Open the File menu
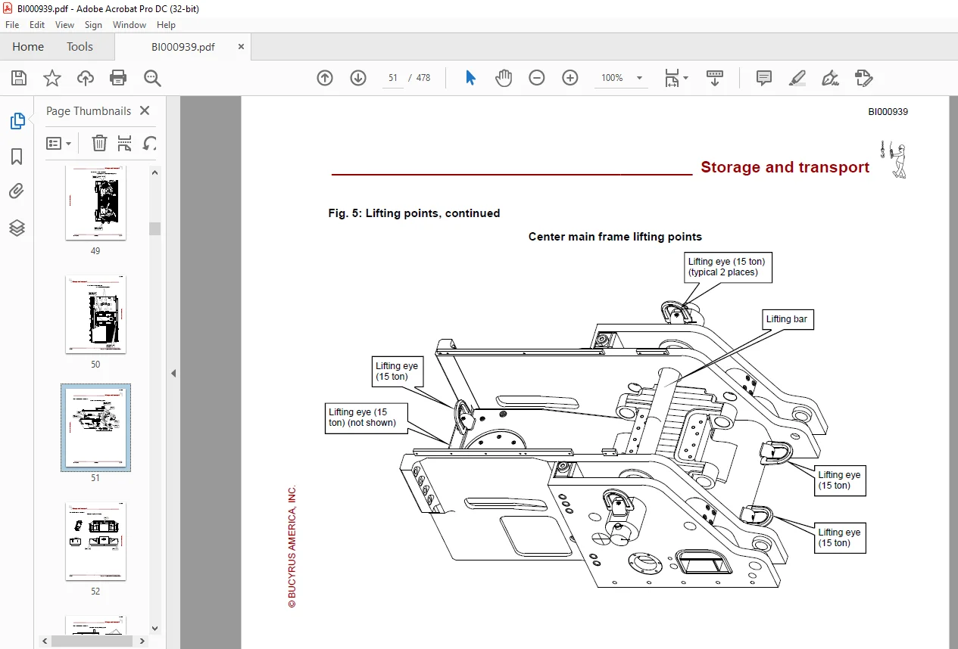Image resolution: width=958 pixels, height=649 pixels. (x=12, y=25)
